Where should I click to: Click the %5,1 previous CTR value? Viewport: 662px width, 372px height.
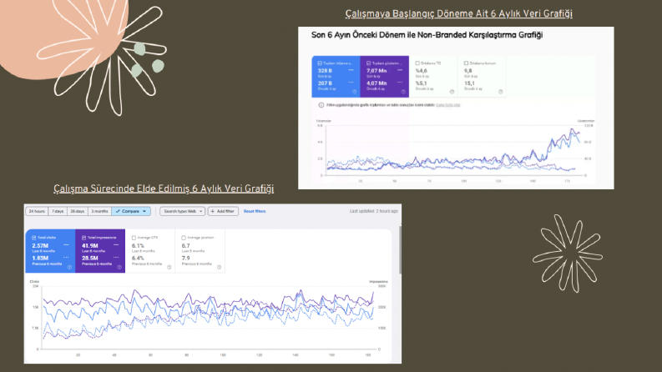(x=421, y=83)
